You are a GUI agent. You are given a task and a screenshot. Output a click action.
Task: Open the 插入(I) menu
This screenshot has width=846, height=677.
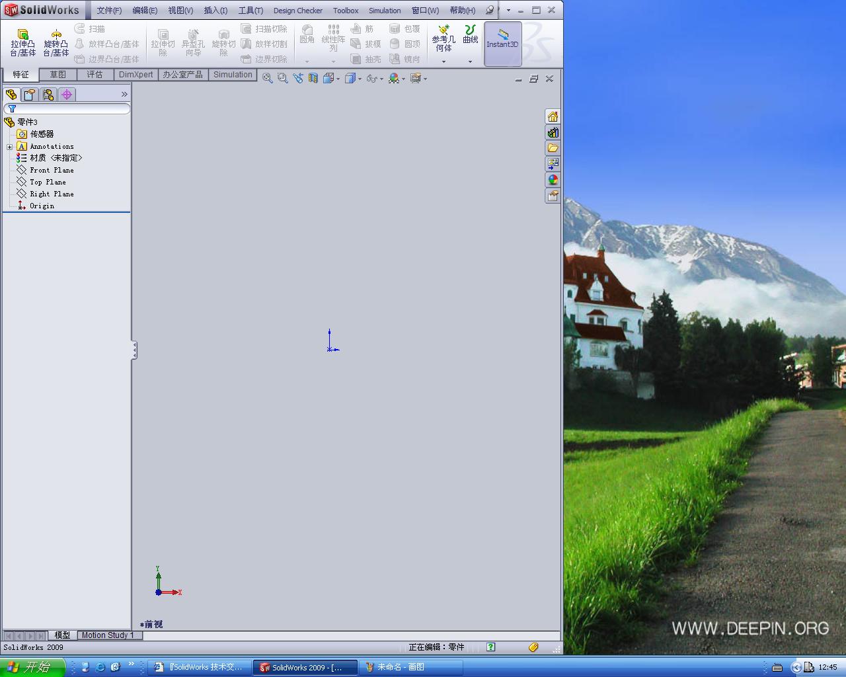pos(215,11)
